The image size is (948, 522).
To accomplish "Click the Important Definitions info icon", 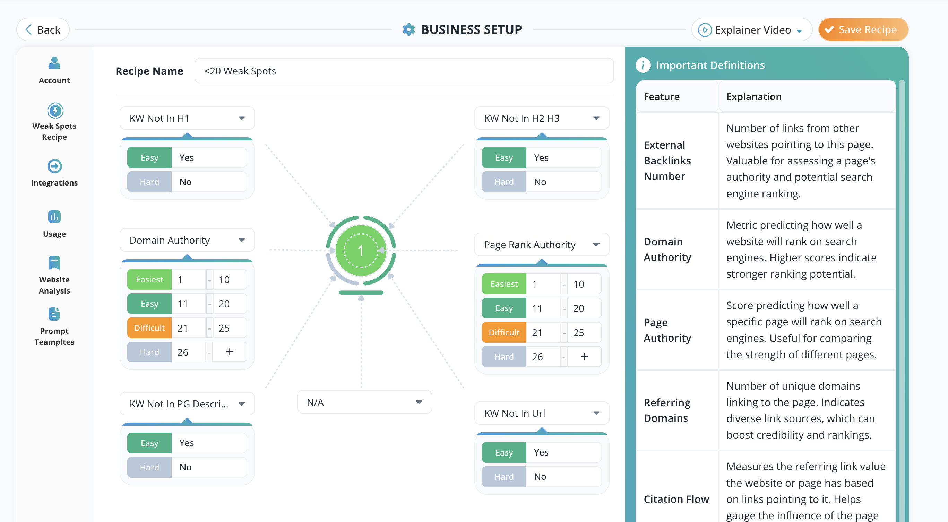I will point(643,65).
